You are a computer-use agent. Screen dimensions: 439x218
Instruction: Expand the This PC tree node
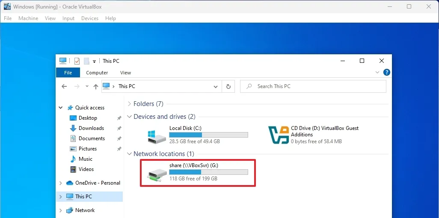tap(60, 197)
